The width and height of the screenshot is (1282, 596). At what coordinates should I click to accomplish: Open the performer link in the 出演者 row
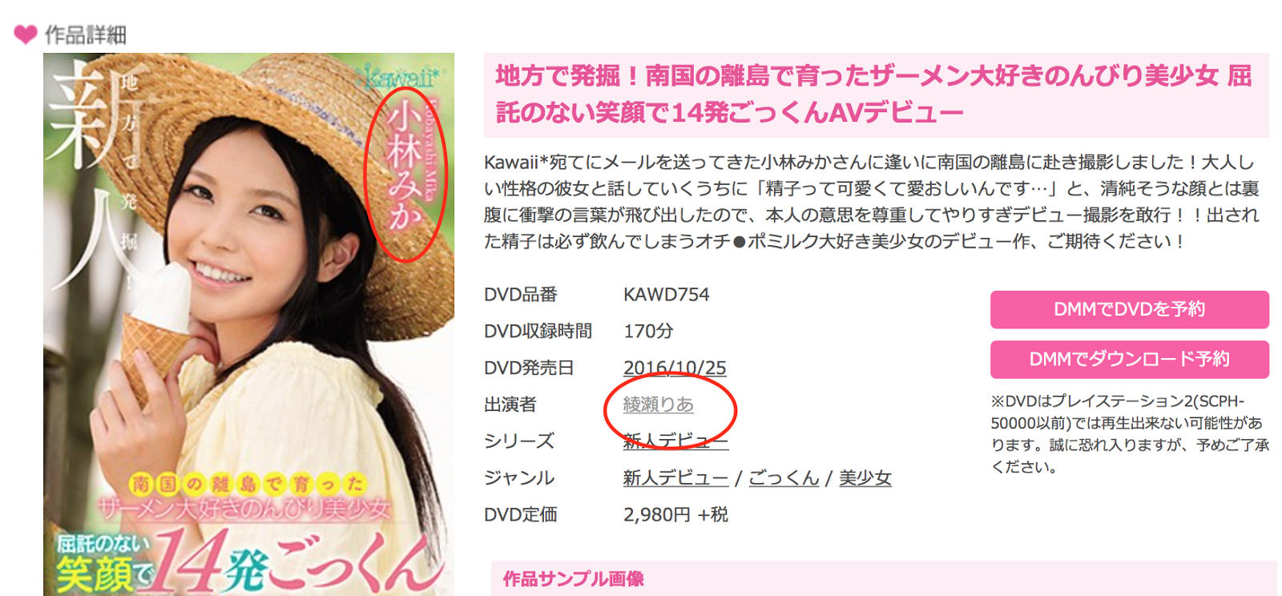click(659, 405)
